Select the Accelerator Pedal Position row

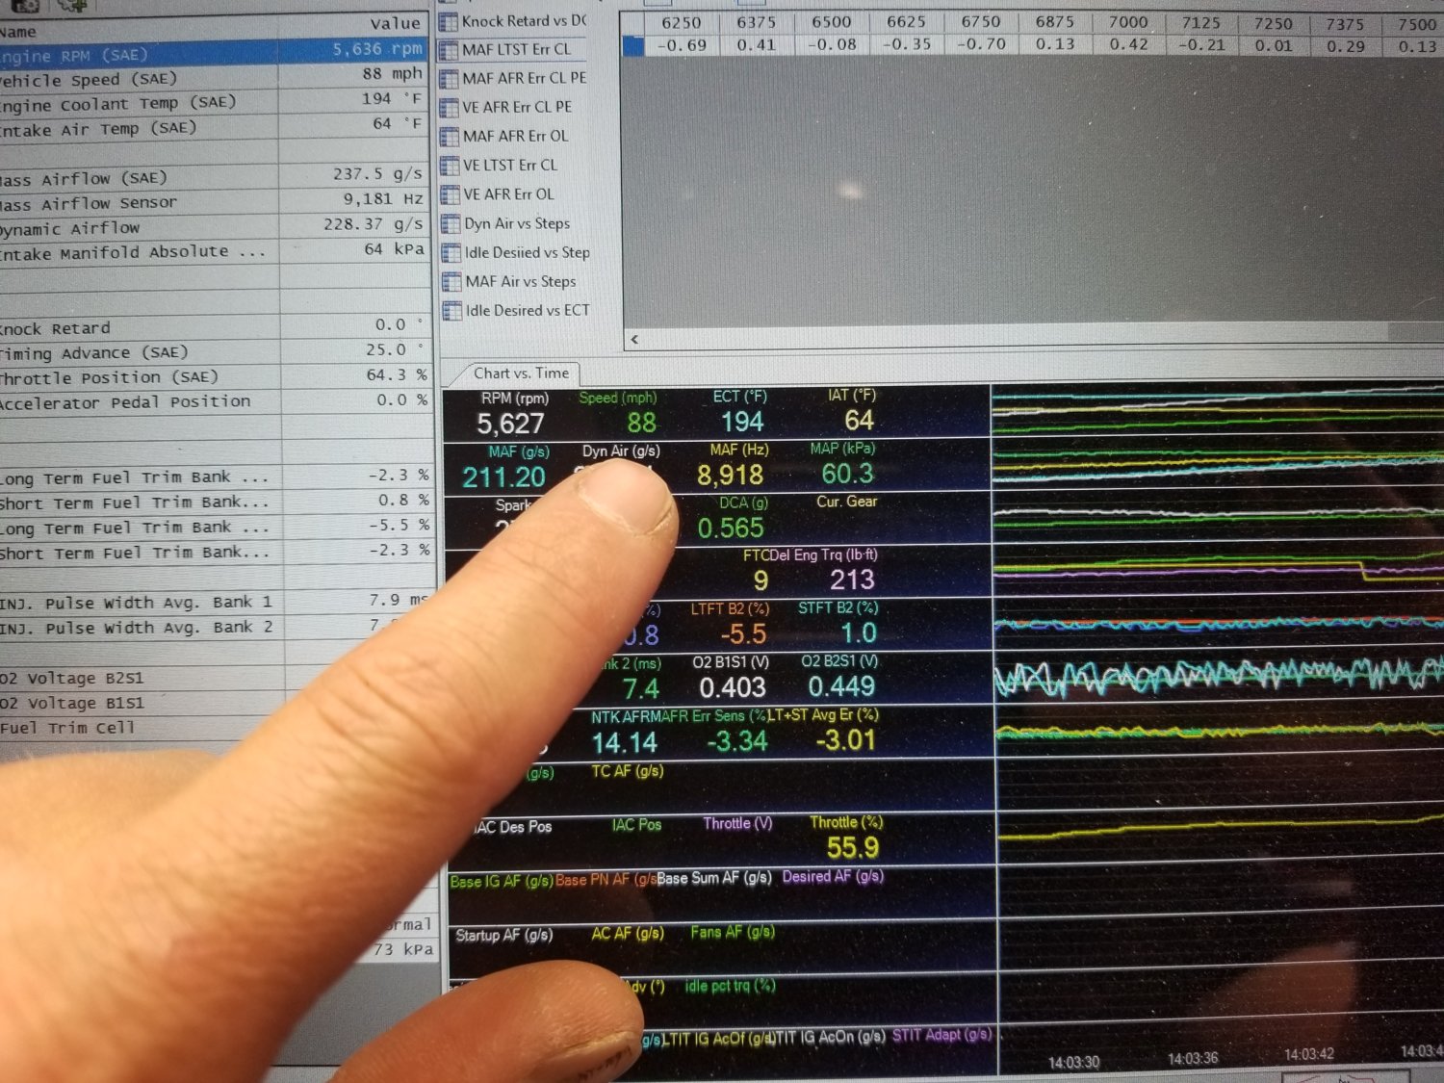point(214,401)
